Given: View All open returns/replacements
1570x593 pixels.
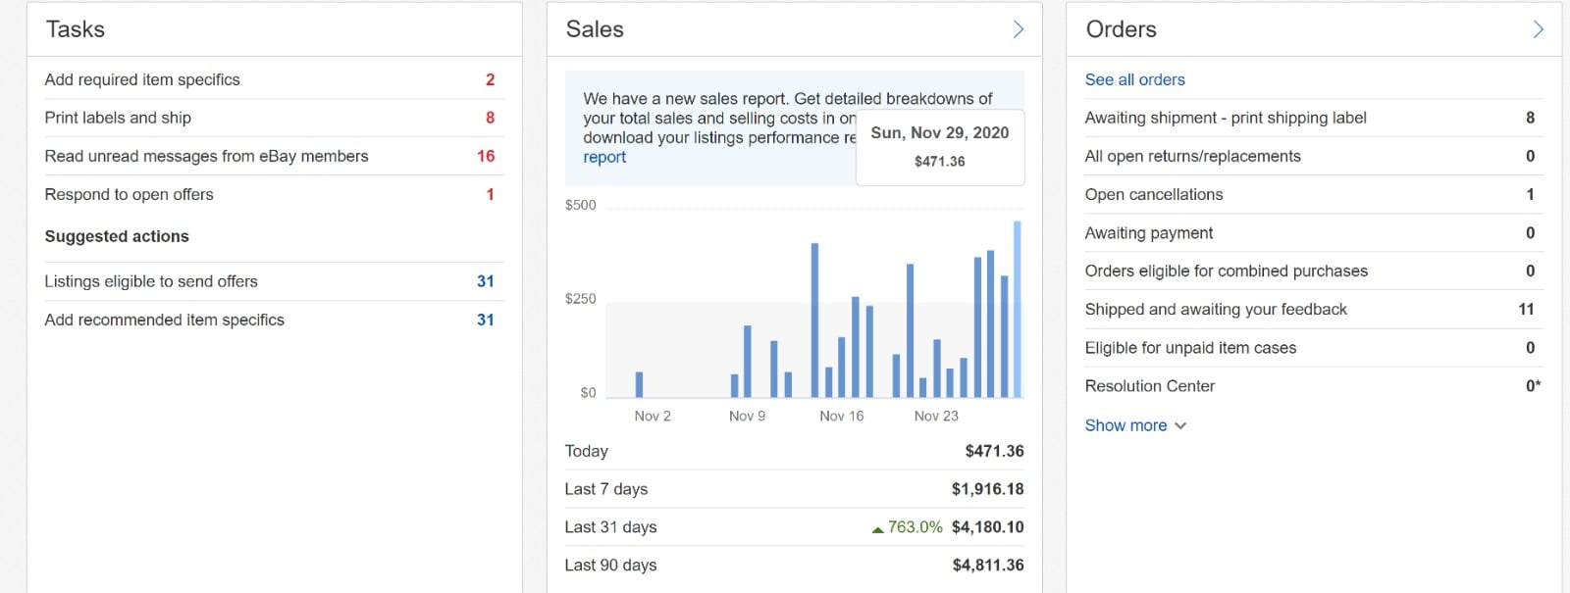Looking at the screenshot, I should [1192, 156].
